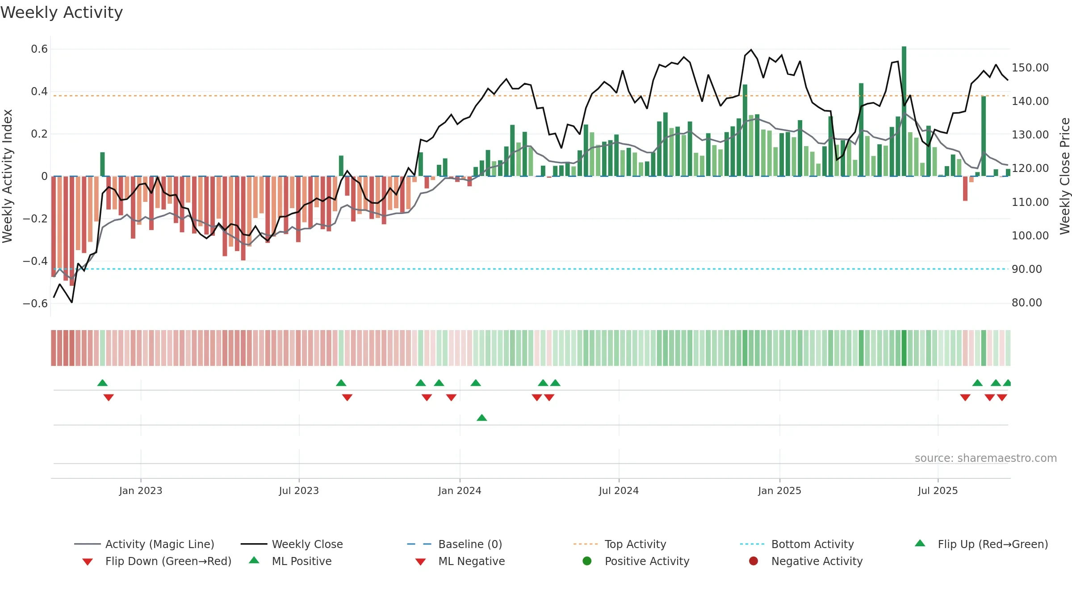Viewport: 1072px width, 603px height.
Task: Click the flip-up triangle after Jul 2023
Action: click(341, 383)
